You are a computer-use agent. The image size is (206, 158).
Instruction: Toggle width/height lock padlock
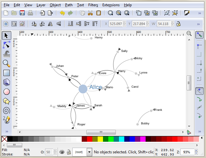pos(178,24)
